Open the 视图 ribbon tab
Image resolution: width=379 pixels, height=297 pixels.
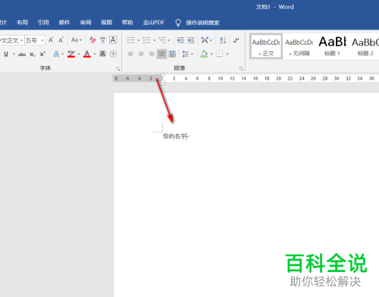point(106,23)
